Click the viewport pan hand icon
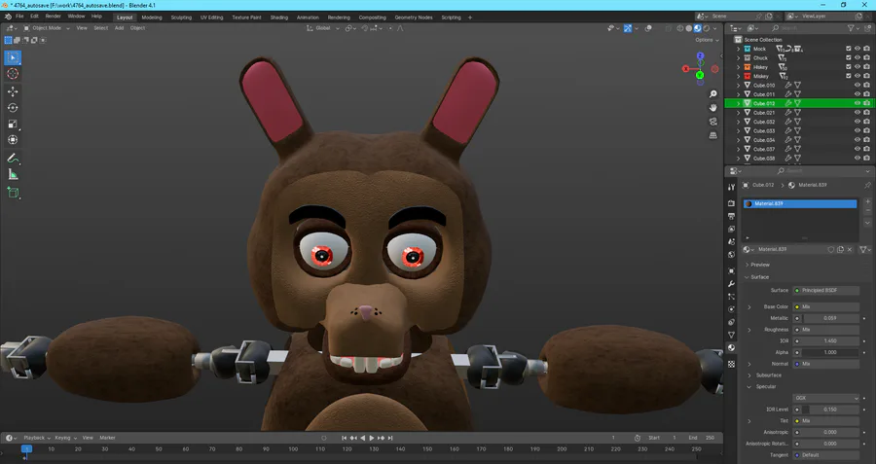Image resolution: width=876 pixels, height=464 pixels. tap(712, 108)
